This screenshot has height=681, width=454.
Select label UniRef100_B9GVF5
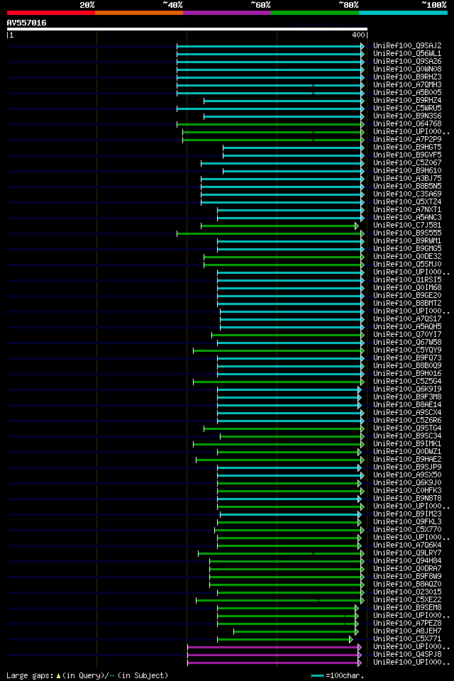407,155
